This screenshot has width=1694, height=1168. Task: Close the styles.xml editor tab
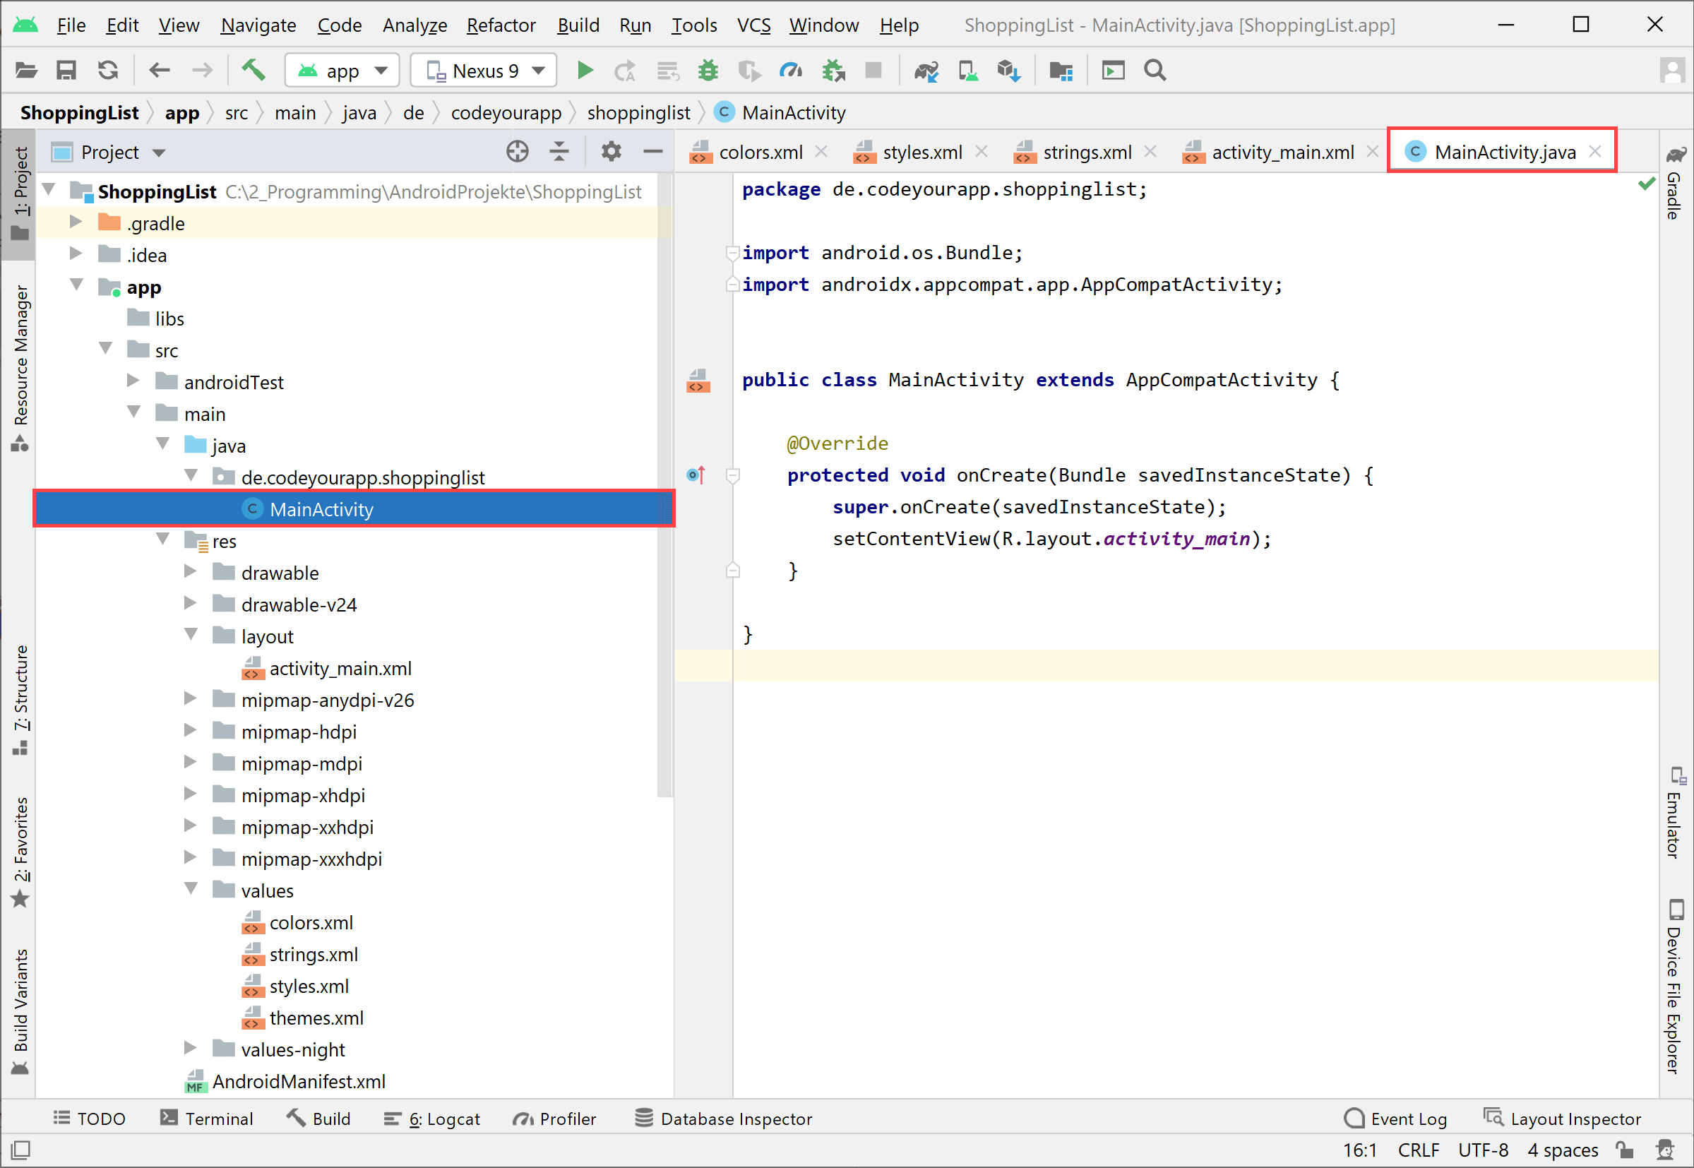pos(982,152)
